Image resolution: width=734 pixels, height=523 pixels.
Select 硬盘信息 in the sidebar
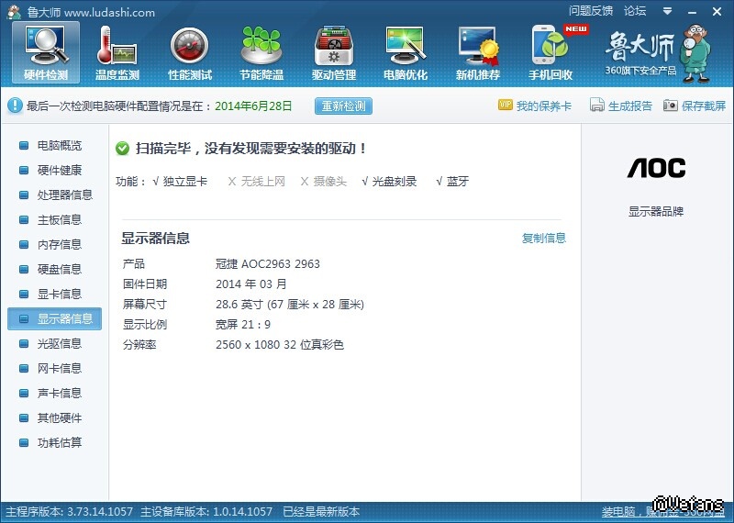59,269
